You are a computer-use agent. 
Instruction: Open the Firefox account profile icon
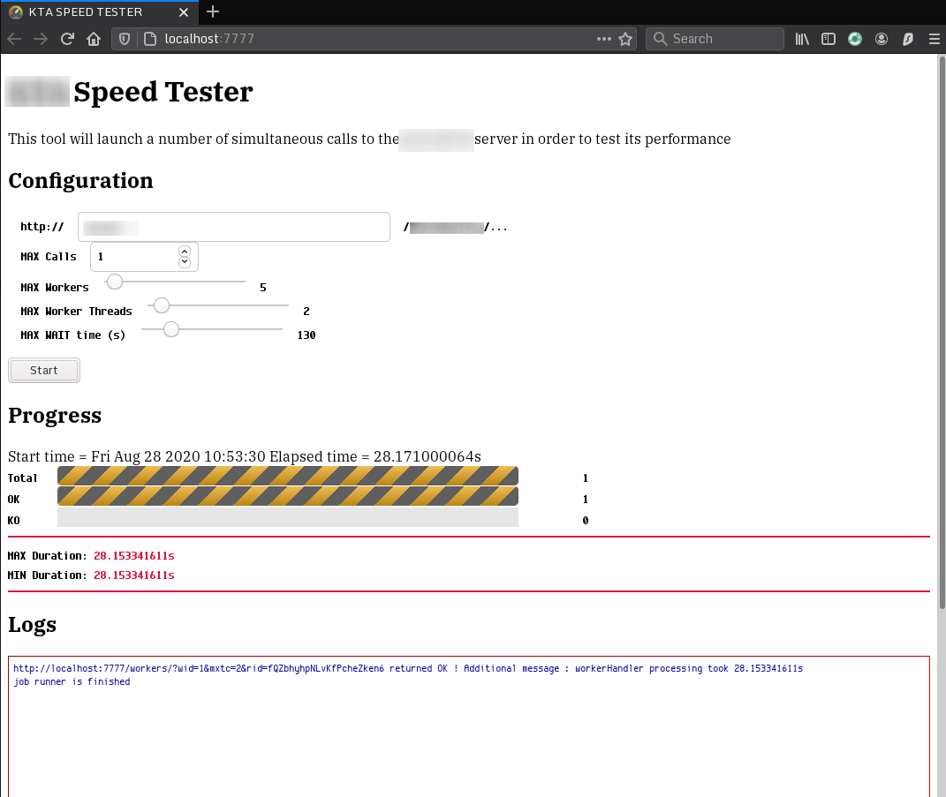pyautogui.click(x=881, y=39)
